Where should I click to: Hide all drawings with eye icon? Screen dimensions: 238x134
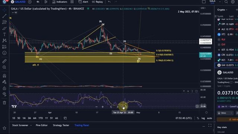[4, 94]
